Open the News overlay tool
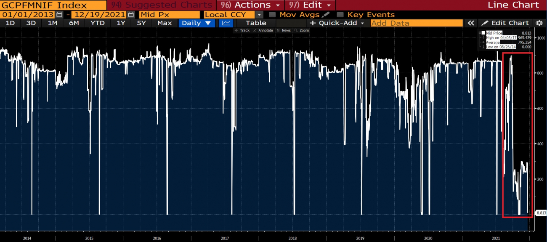Image resolution: width=547 pixels, height=242 pixels. coord(284,30)
